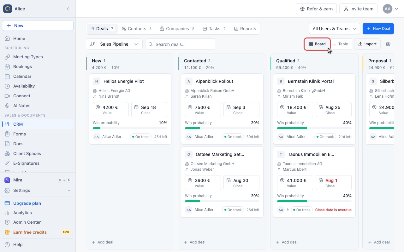Screen dimensions: 404x252
Task: Open Analytics in the sidebar
Action: click(x=38, y=213)
